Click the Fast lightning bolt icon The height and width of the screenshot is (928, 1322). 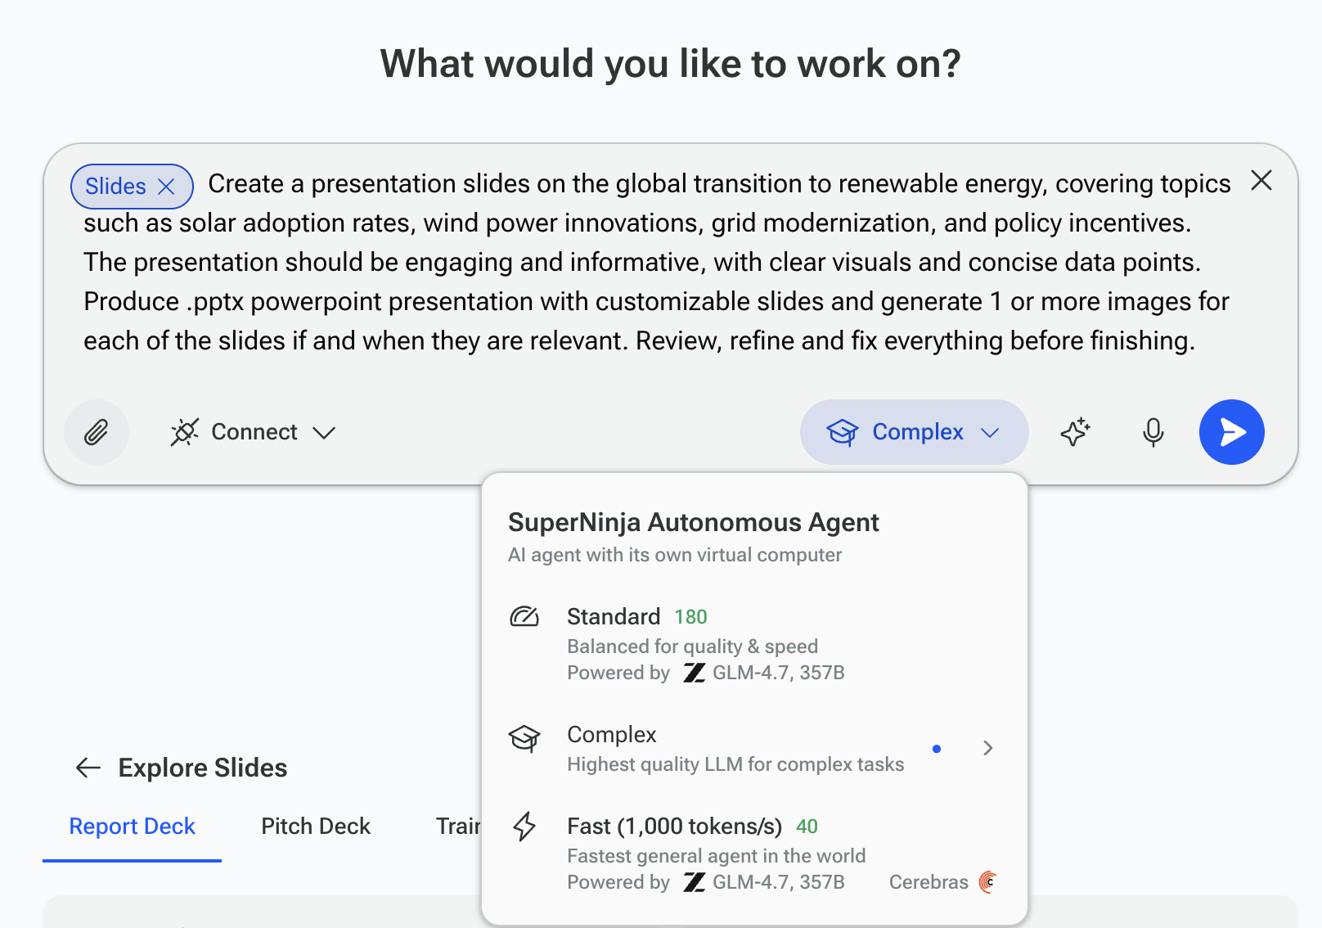pos(524,827)
